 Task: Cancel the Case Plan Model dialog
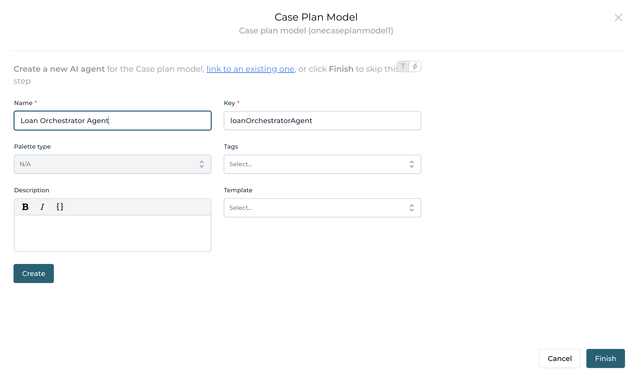click(560, 358)
